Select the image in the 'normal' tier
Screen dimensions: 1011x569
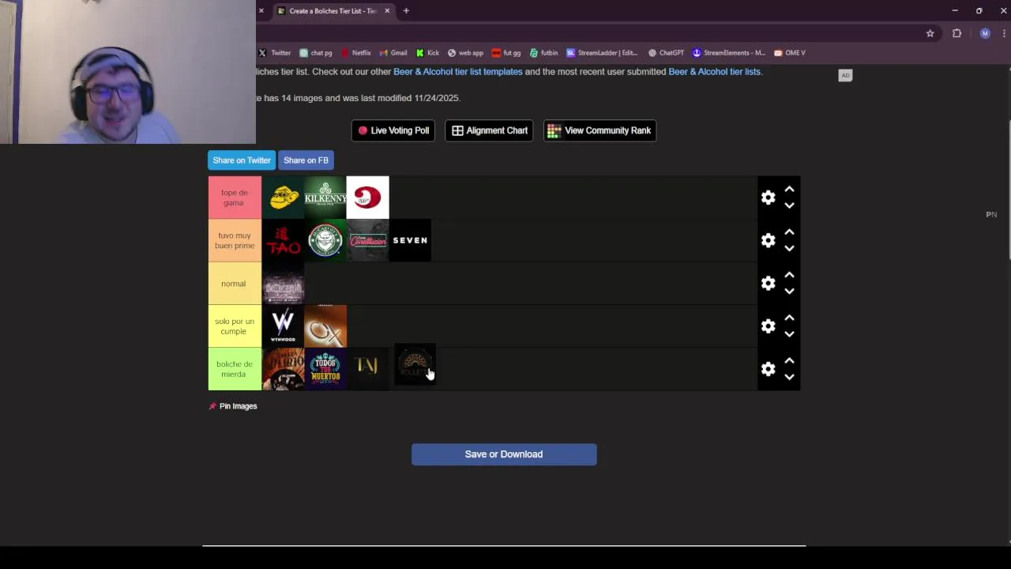click(x=283, y=283)
